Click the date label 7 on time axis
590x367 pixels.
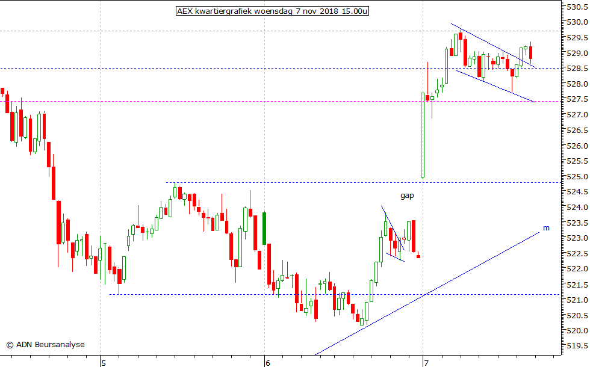426,363
